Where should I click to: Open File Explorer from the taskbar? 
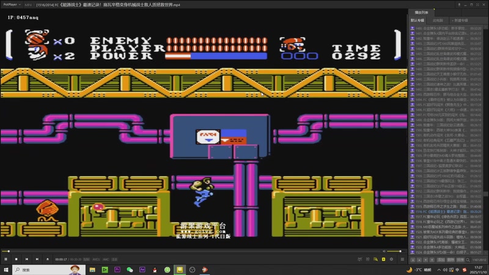tap(92, 269)
